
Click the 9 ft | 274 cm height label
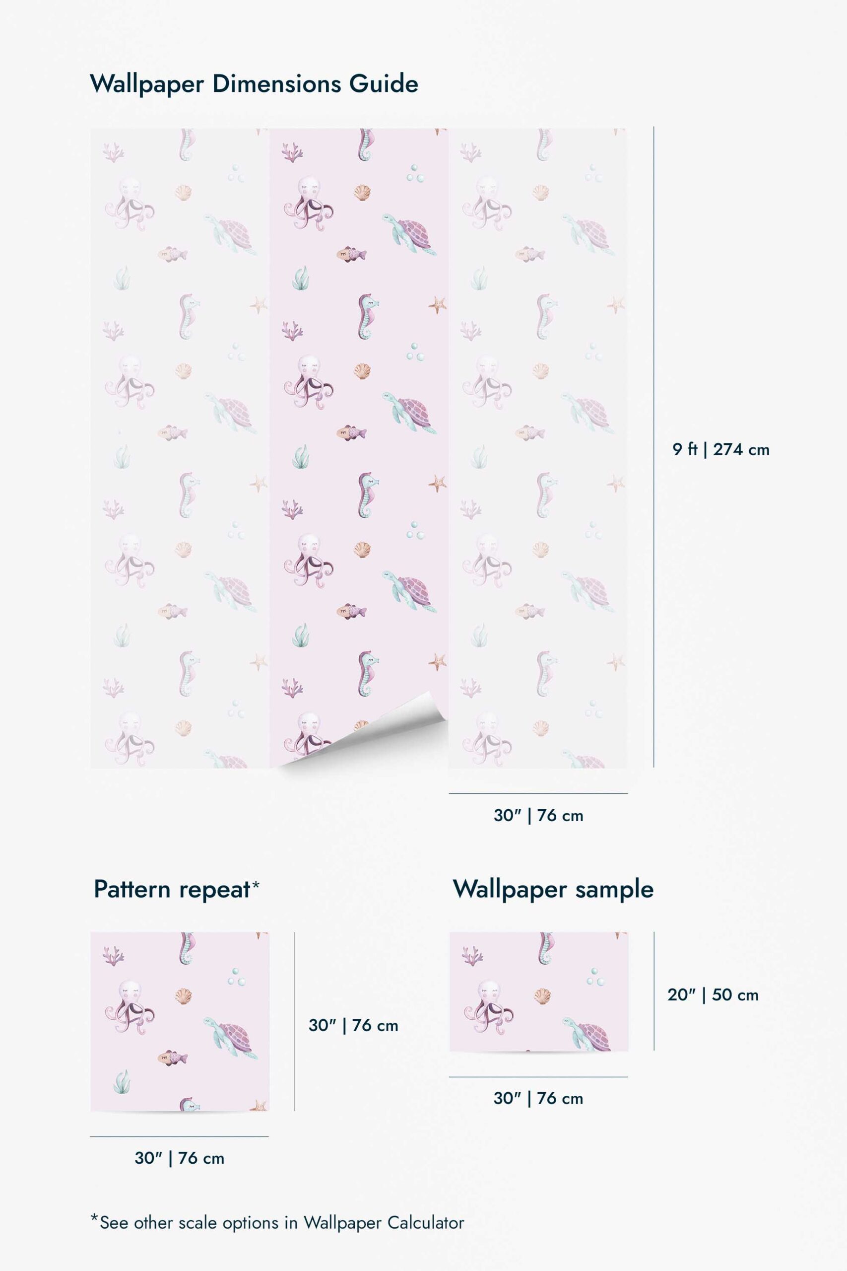[720, 450]
